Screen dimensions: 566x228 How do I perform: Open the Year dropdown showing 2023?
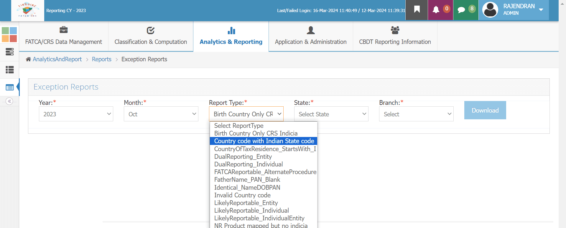click(76, 114)
